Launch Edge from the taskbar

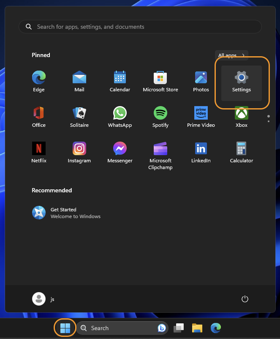click(216, 328)
